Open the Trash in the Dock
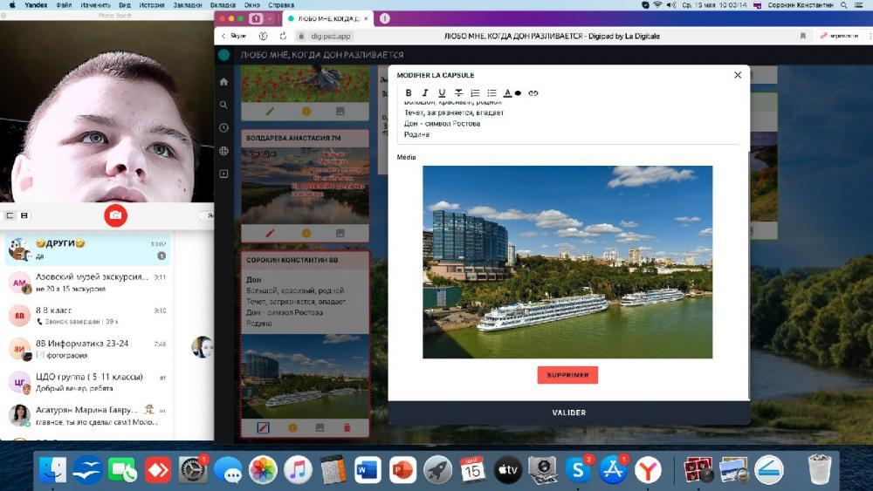The image size is (873, 491). [x=820, y=470]
